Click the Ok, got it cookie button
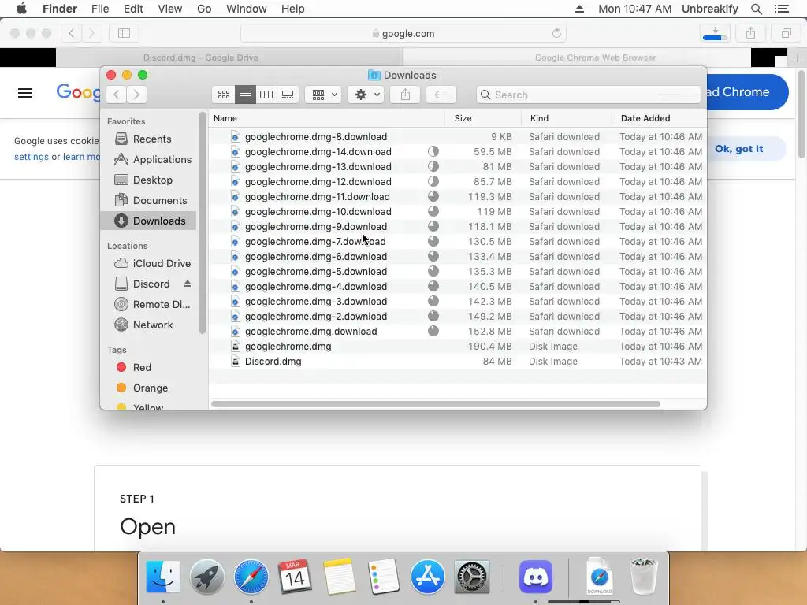This screenshot has width=807, height=605. click(x=738, y=149)
